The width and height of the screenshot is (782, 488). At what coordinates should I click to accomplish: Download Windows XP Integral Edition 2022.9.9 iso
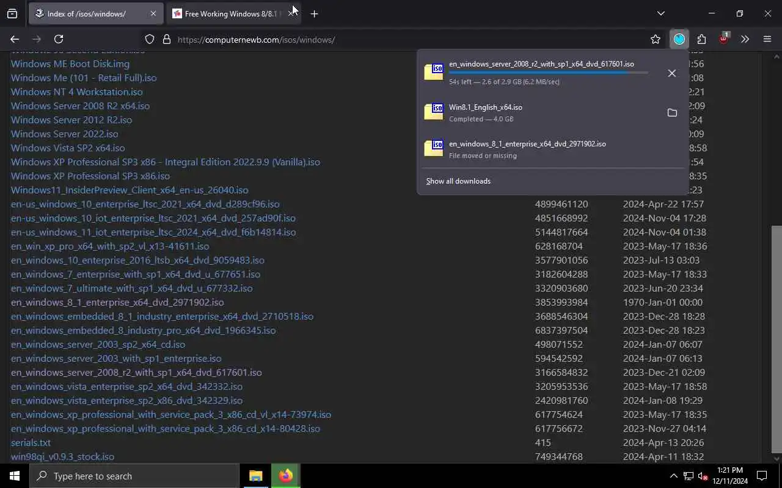click(x=166, y=162)
